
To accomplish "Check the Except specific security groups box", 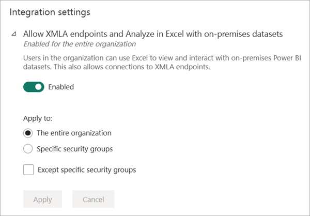I will [28, 169].
